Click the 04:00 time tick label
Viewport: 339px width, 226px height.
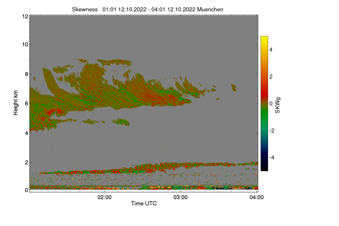pyautogui.click(x=257, y=197)
